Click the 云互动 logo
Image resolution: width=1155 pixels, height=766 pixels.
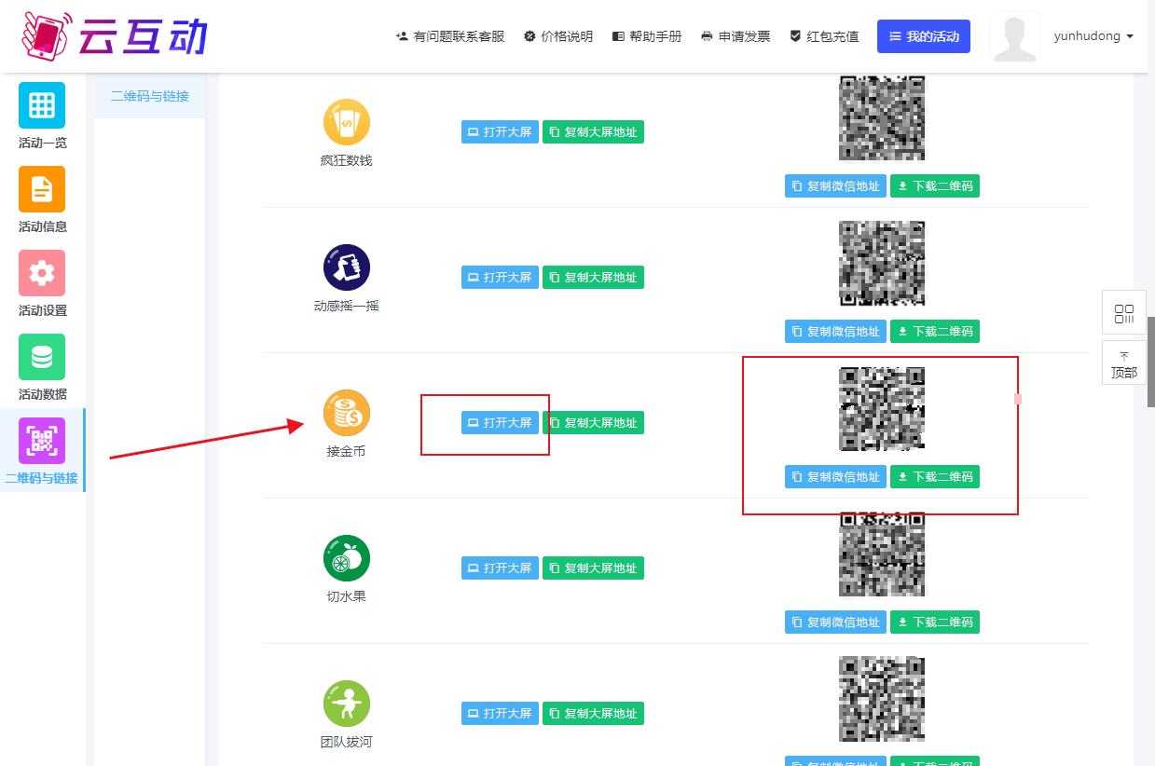[114, 36]
